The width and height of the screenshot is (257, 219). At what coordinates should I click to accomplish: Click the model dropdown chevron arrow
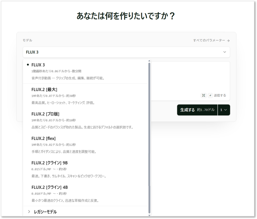coord(225,52)
